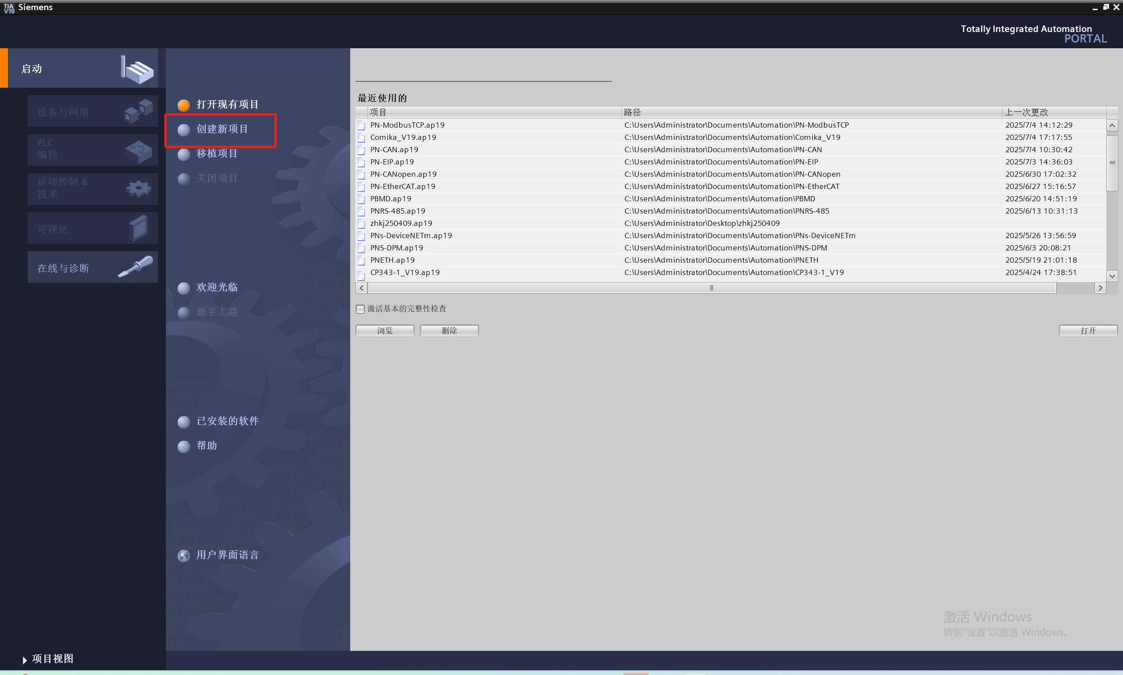Viewport: 1123px width, 675px height.
Task: Open 欢迎光临 welcome tour
Action: [x=217, y=287]
